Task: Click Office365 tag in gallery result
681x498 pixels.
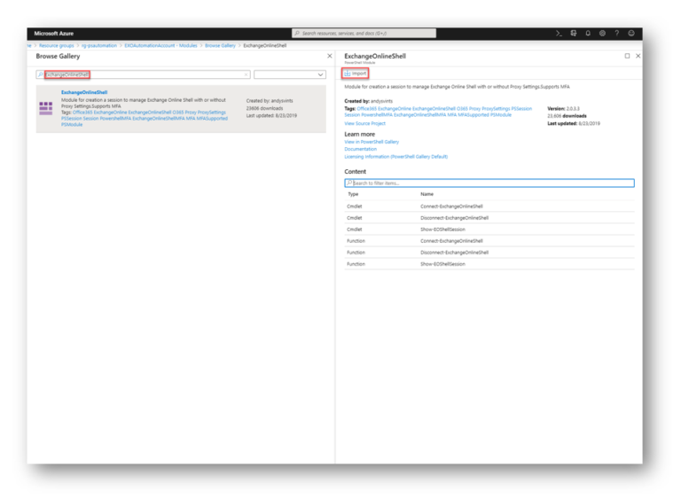Action: 82,113
